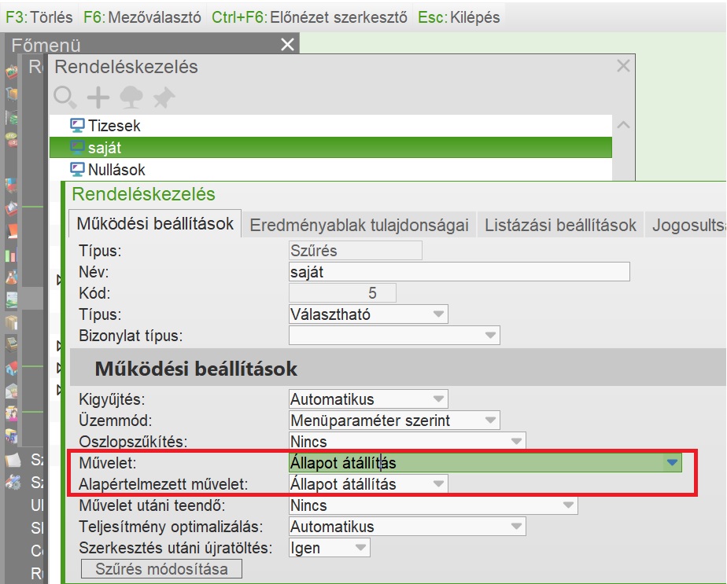Open the coins icon in left sidebar

(11, 139)
